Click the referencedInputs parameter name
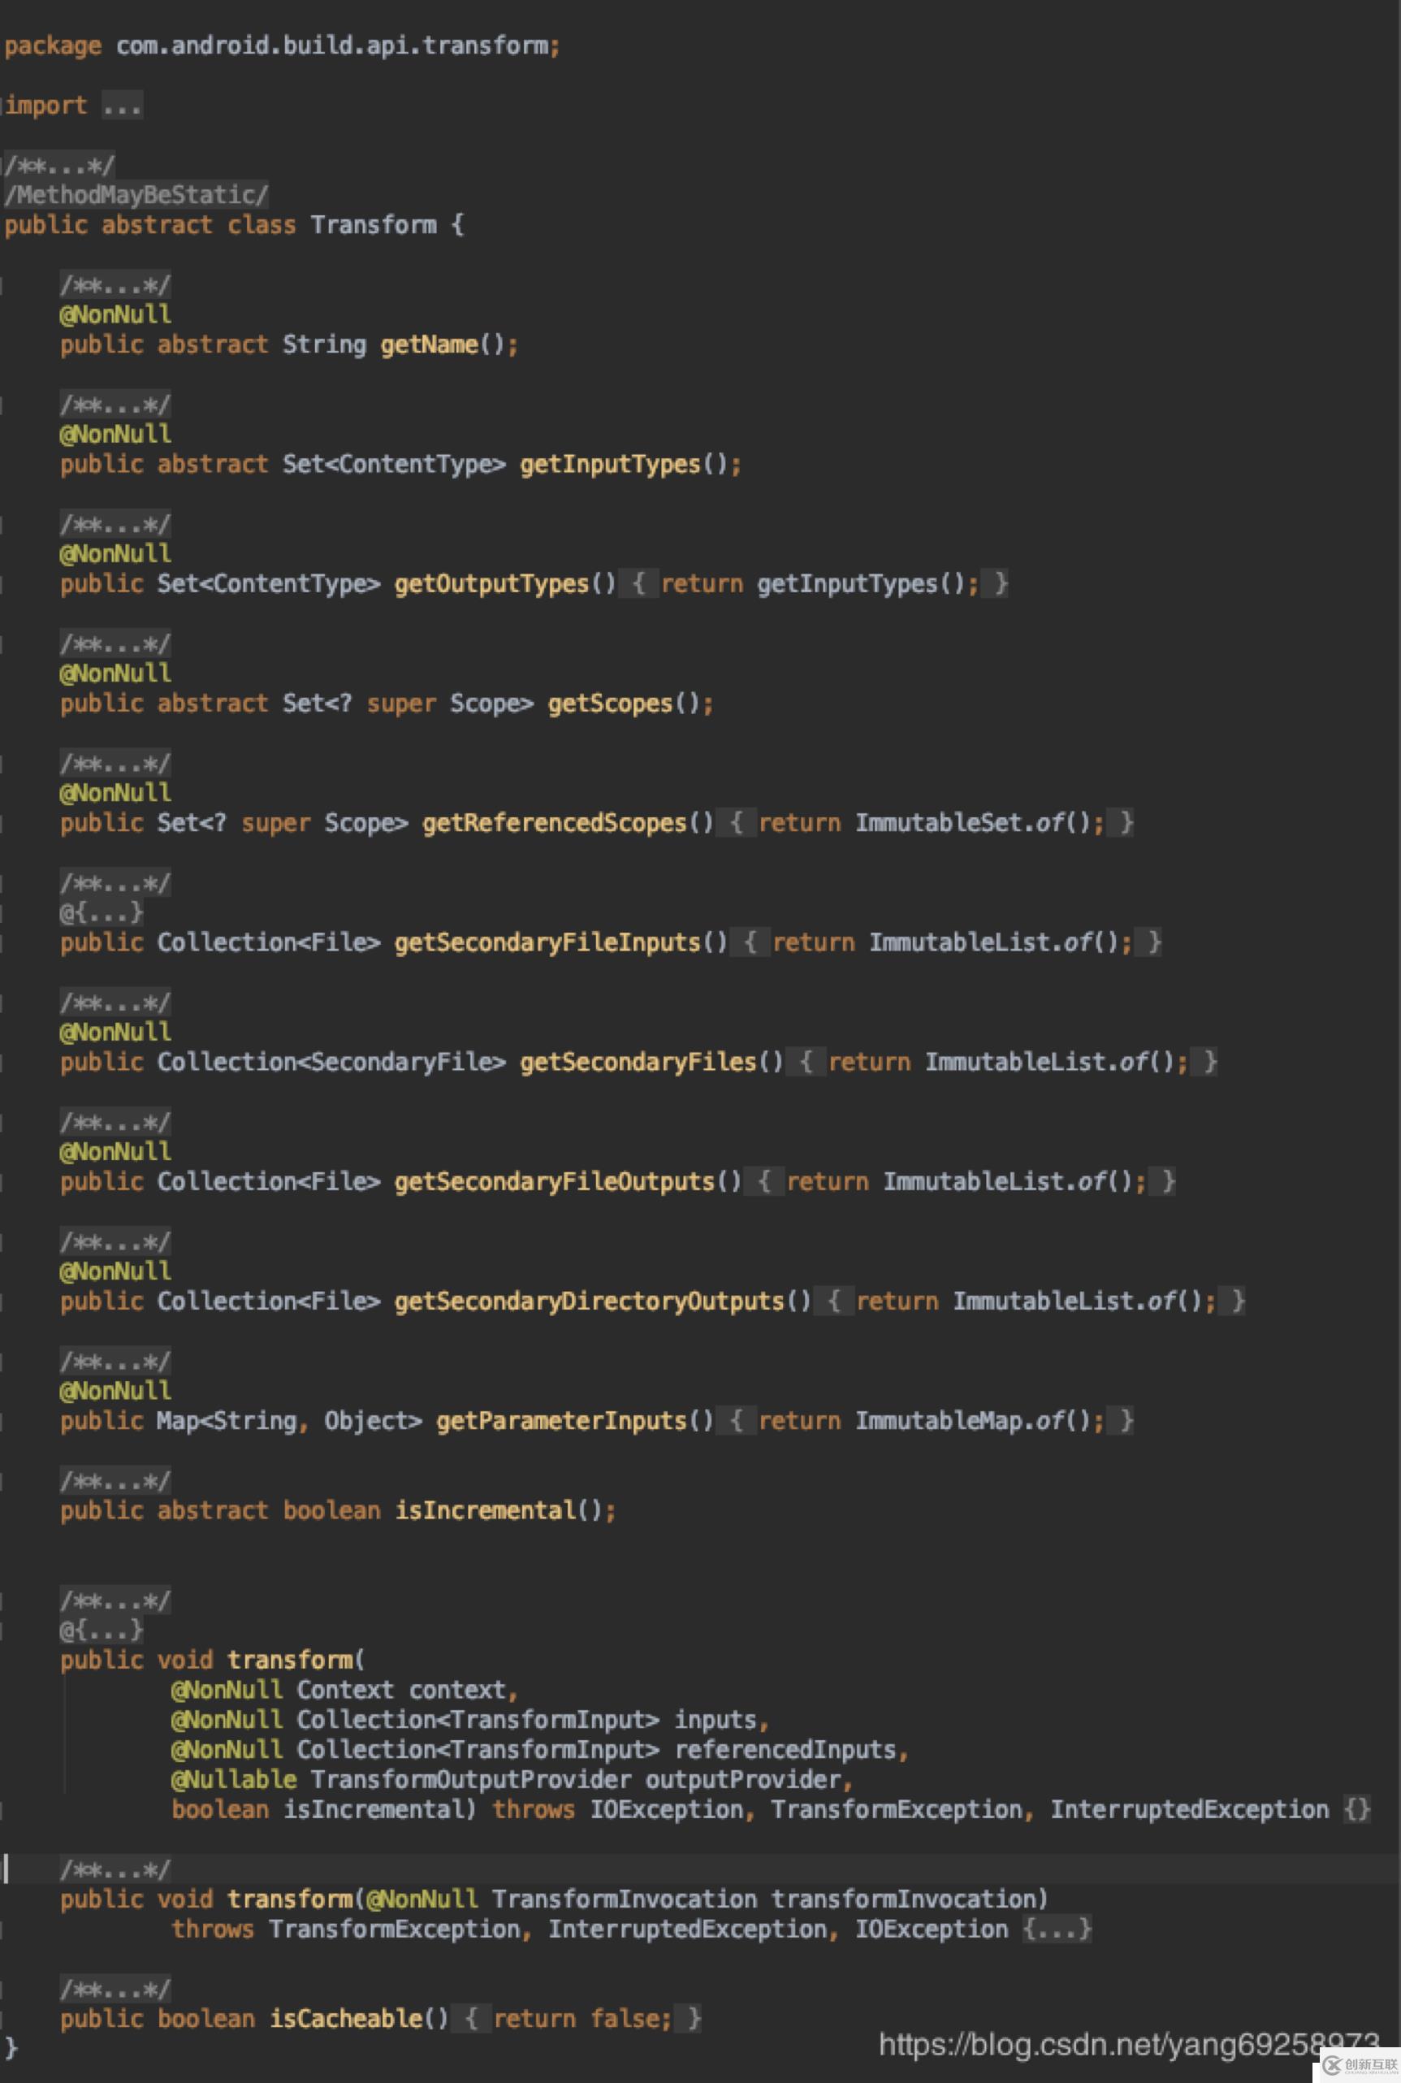This screenshot has height=2083, width=1401. pos(785,1750)
